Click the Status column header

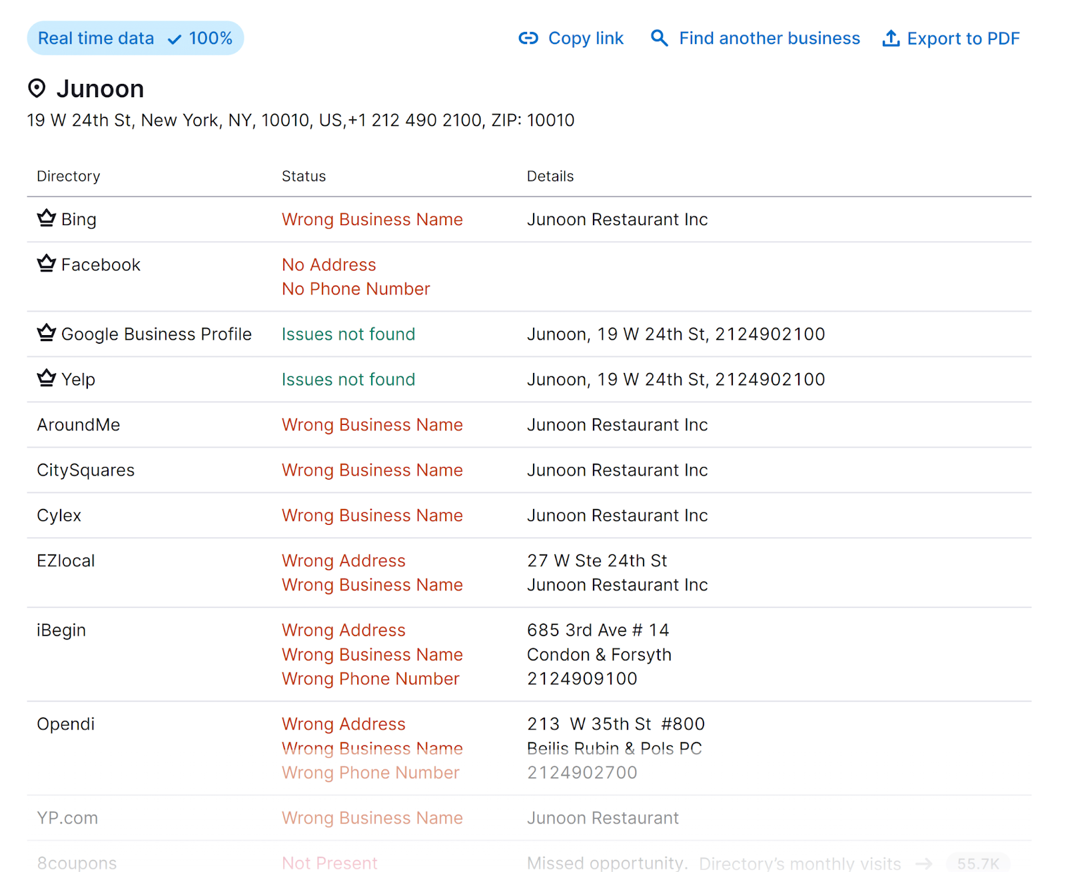(304, 176)
